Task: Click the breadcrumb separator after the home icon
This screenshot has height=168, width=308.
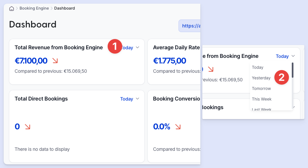Action: [x=17, y=8]
